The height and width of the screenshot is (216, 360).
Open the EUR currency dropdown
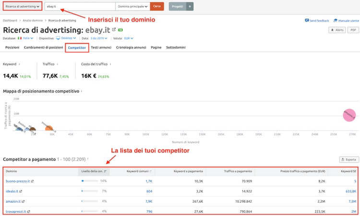tap(129, 38)
